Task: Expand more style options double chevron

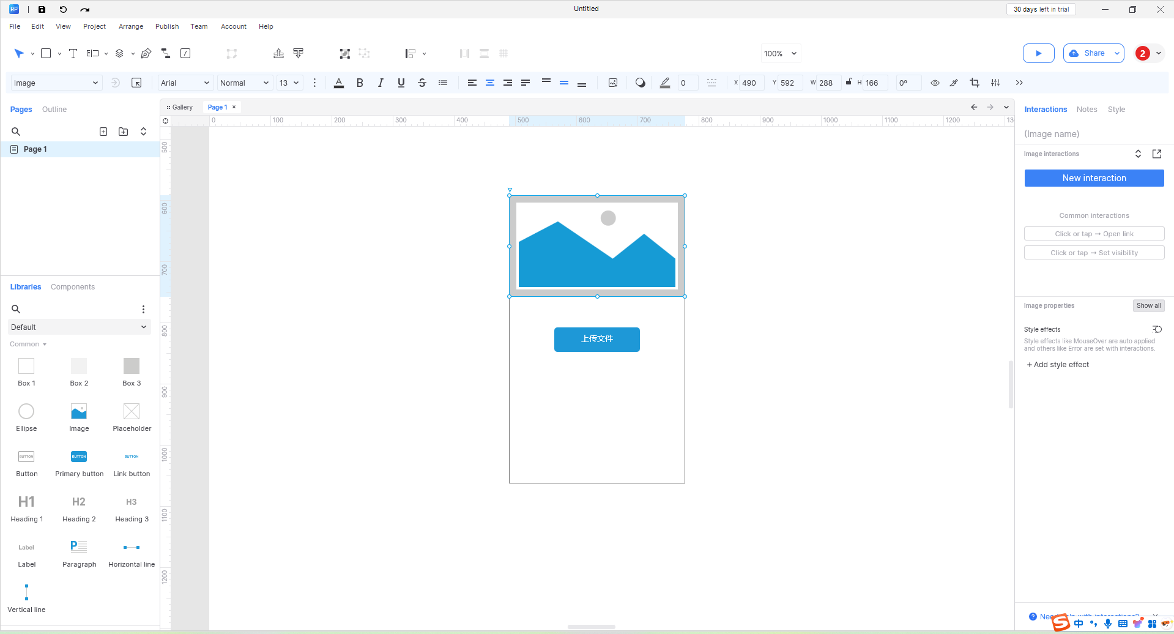Action: (1019, 83)
